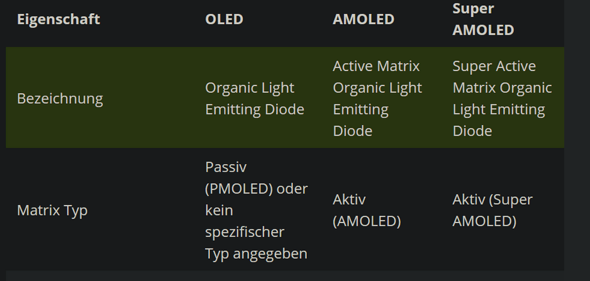This screenshot has width=590, height=281.
Task: Select the "Super Active Matrix Organic" cell
Action: 502,99
